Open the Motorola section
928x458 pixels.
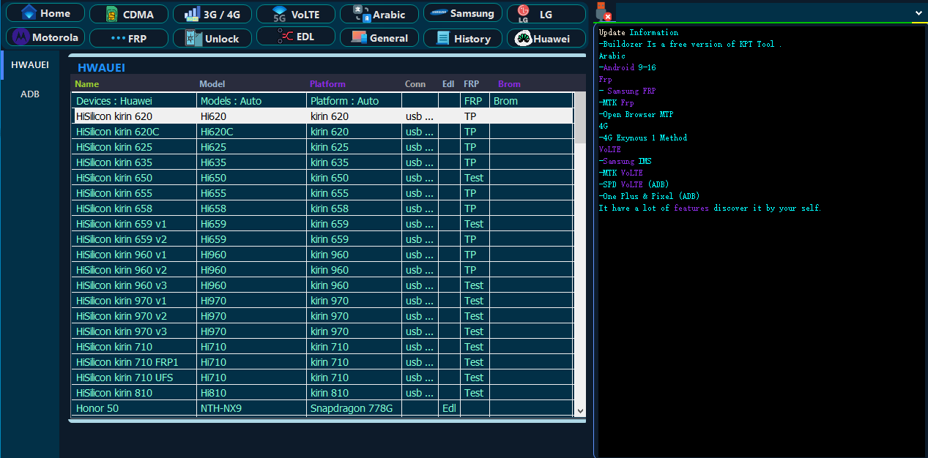45,37
